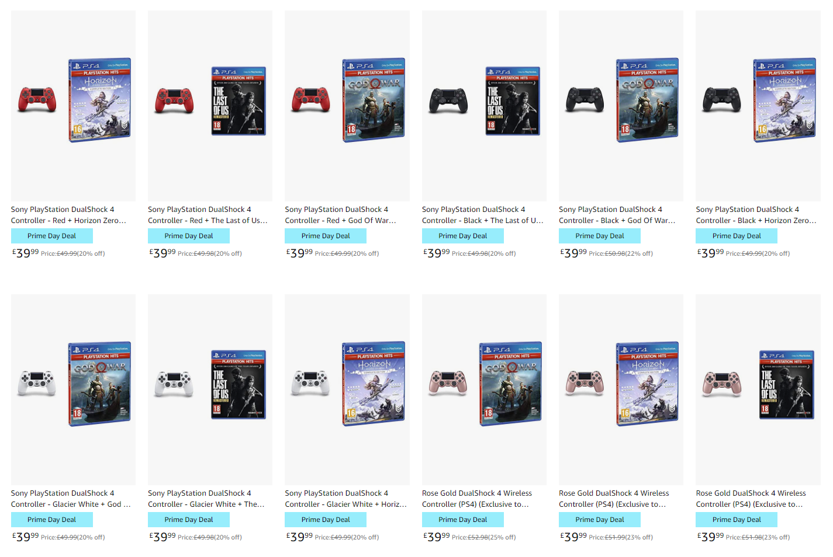The height and width of the screenshot is (557, 833).
Task: Select £39.99 price with 22% off discount
Action: pyautogui.click(x=573, y=253)
